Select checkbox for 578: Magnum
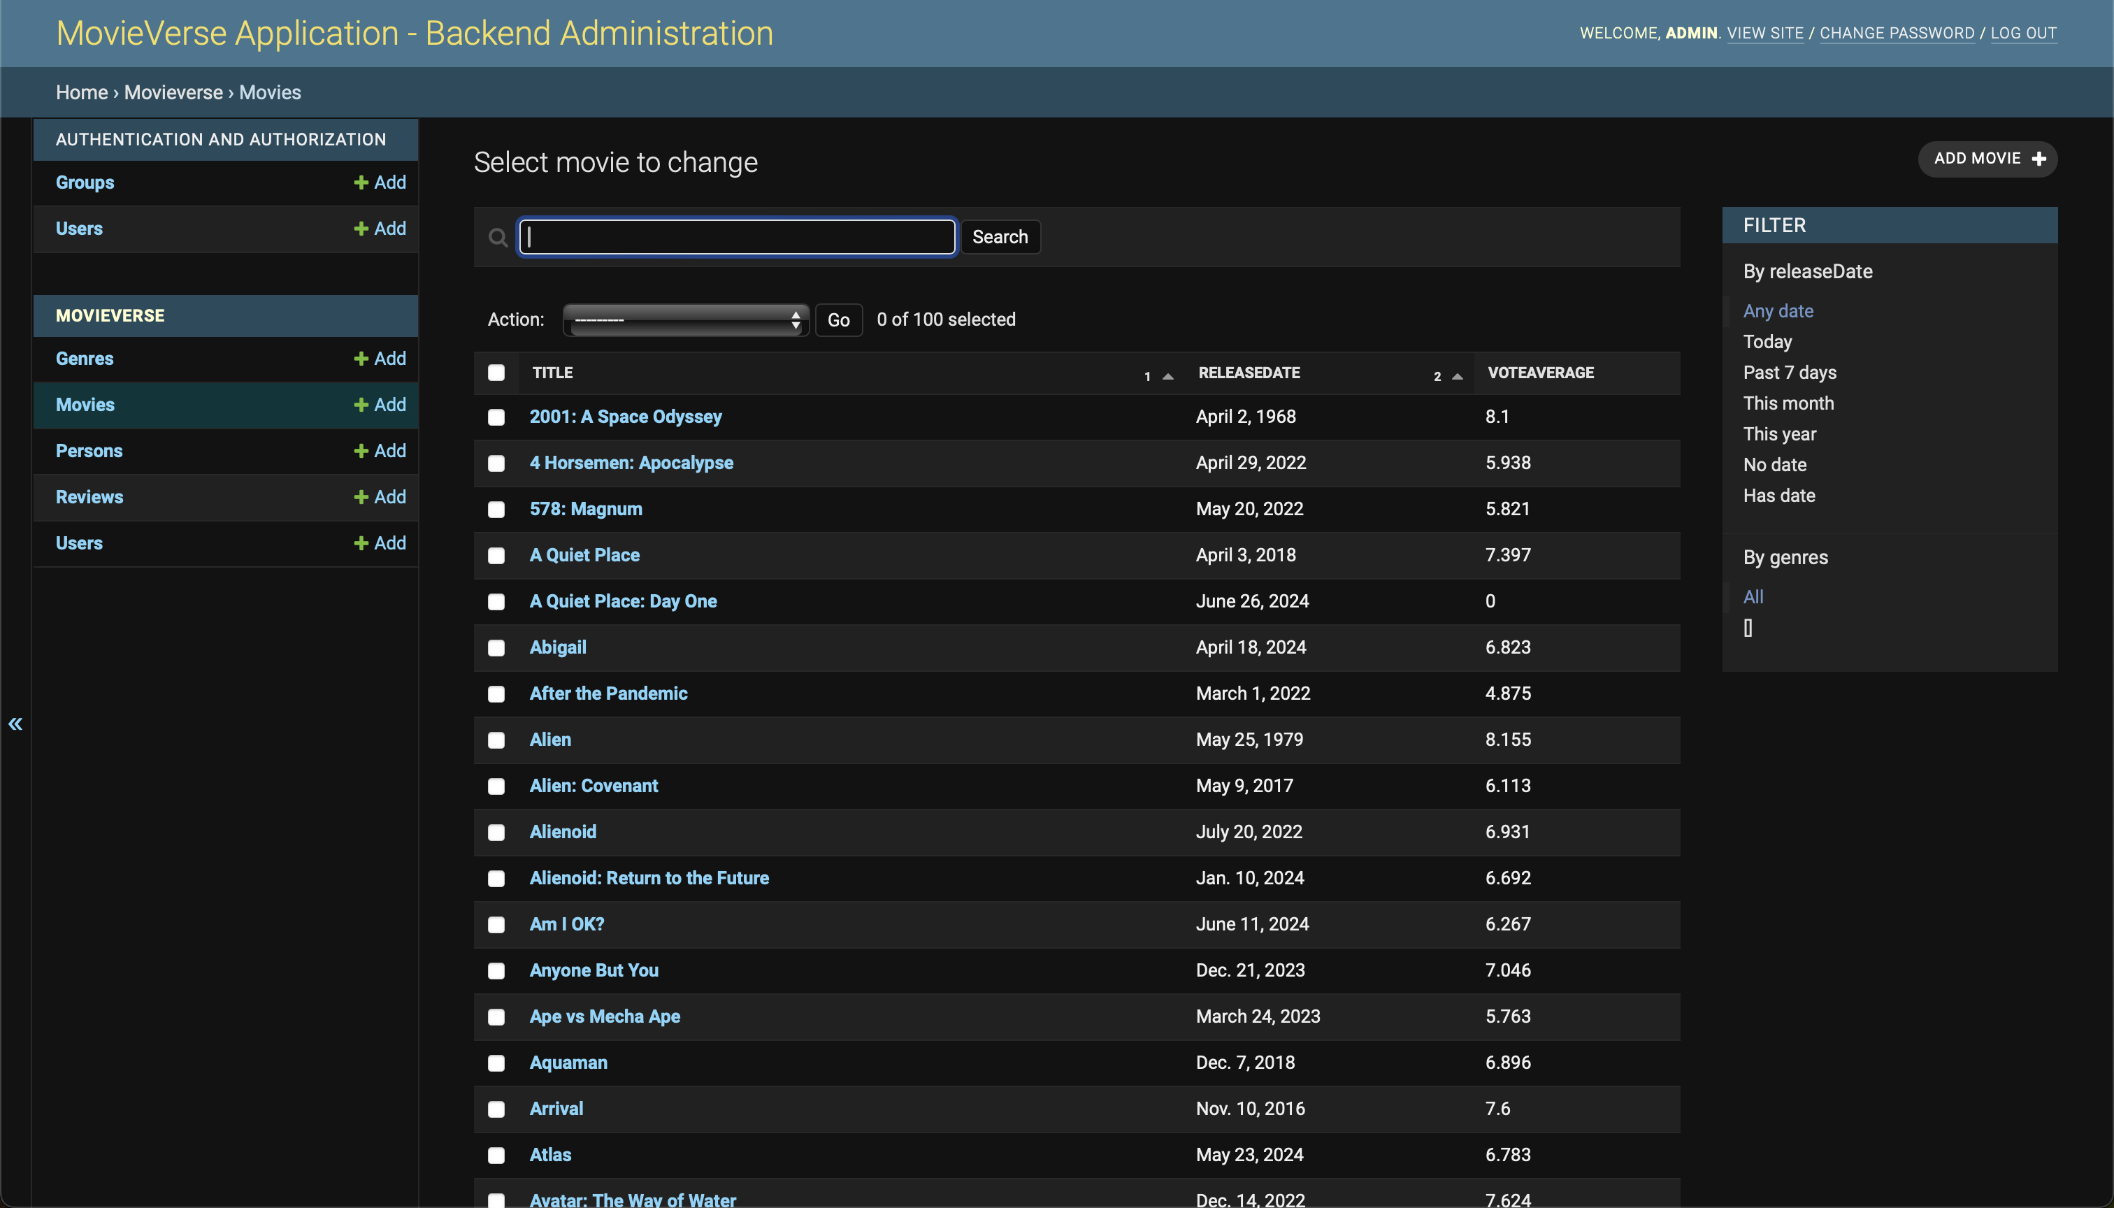Image resolution: width=2114 pixels, height=1208 pixels. coord(496,510)
